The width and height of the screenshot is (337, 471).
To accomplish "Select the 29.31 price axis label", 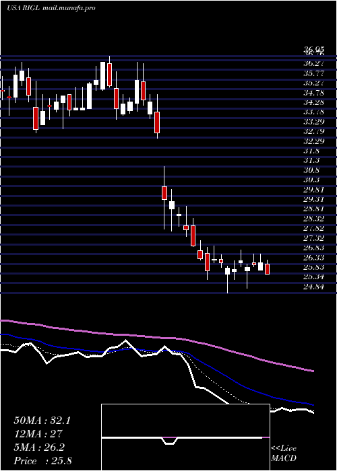I will click(x=313, y=199).
